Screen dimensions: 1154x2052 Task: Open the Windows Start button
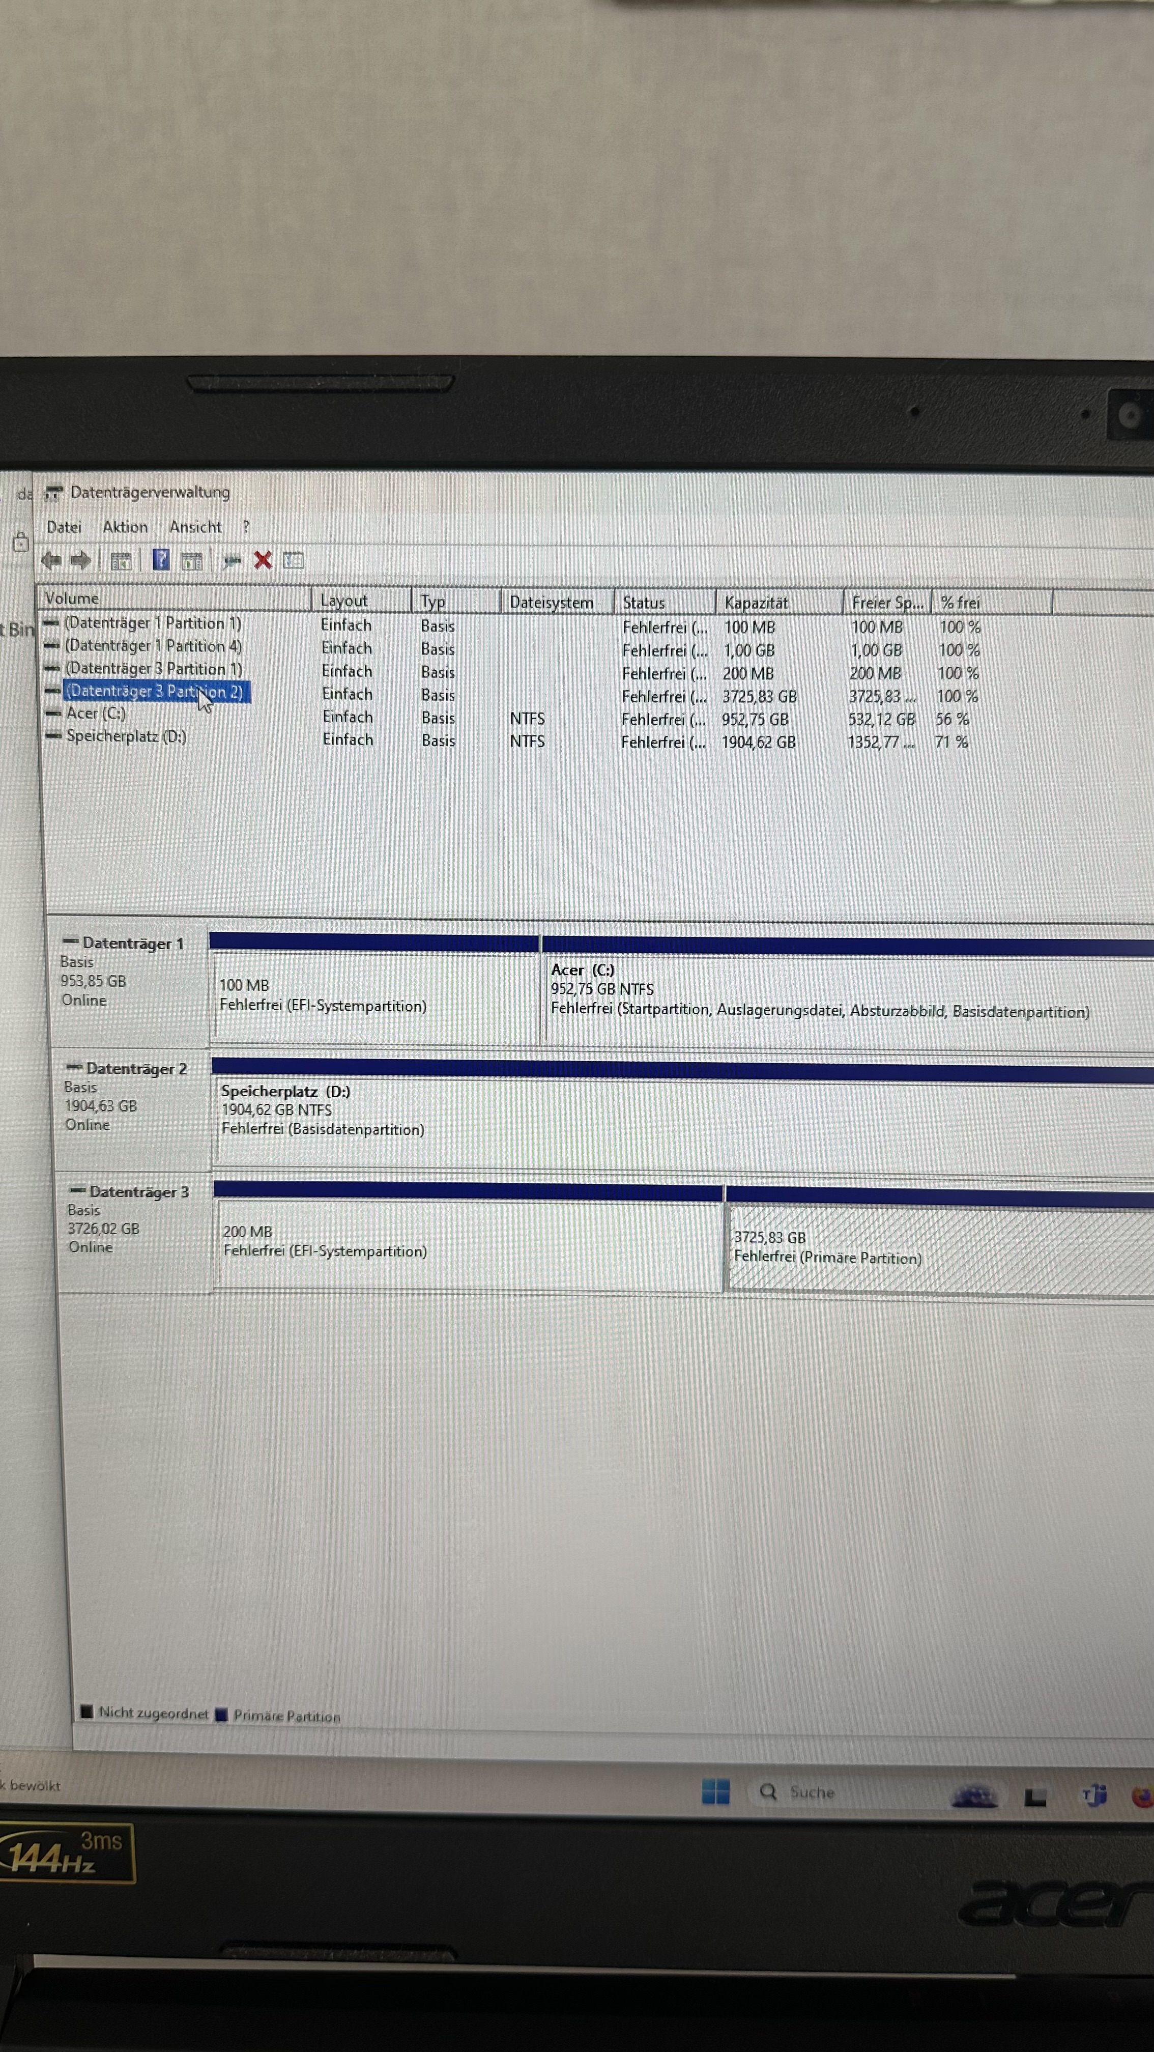(x=715, y=1792)
